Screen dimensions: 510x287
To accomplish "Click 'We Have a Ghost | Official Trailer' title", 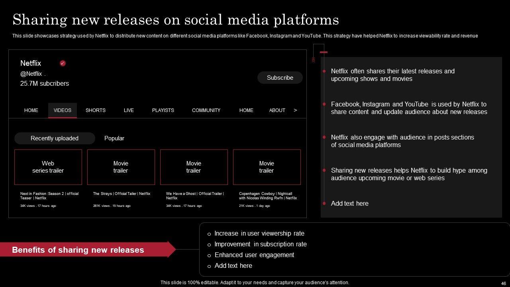I will point(195,196).
